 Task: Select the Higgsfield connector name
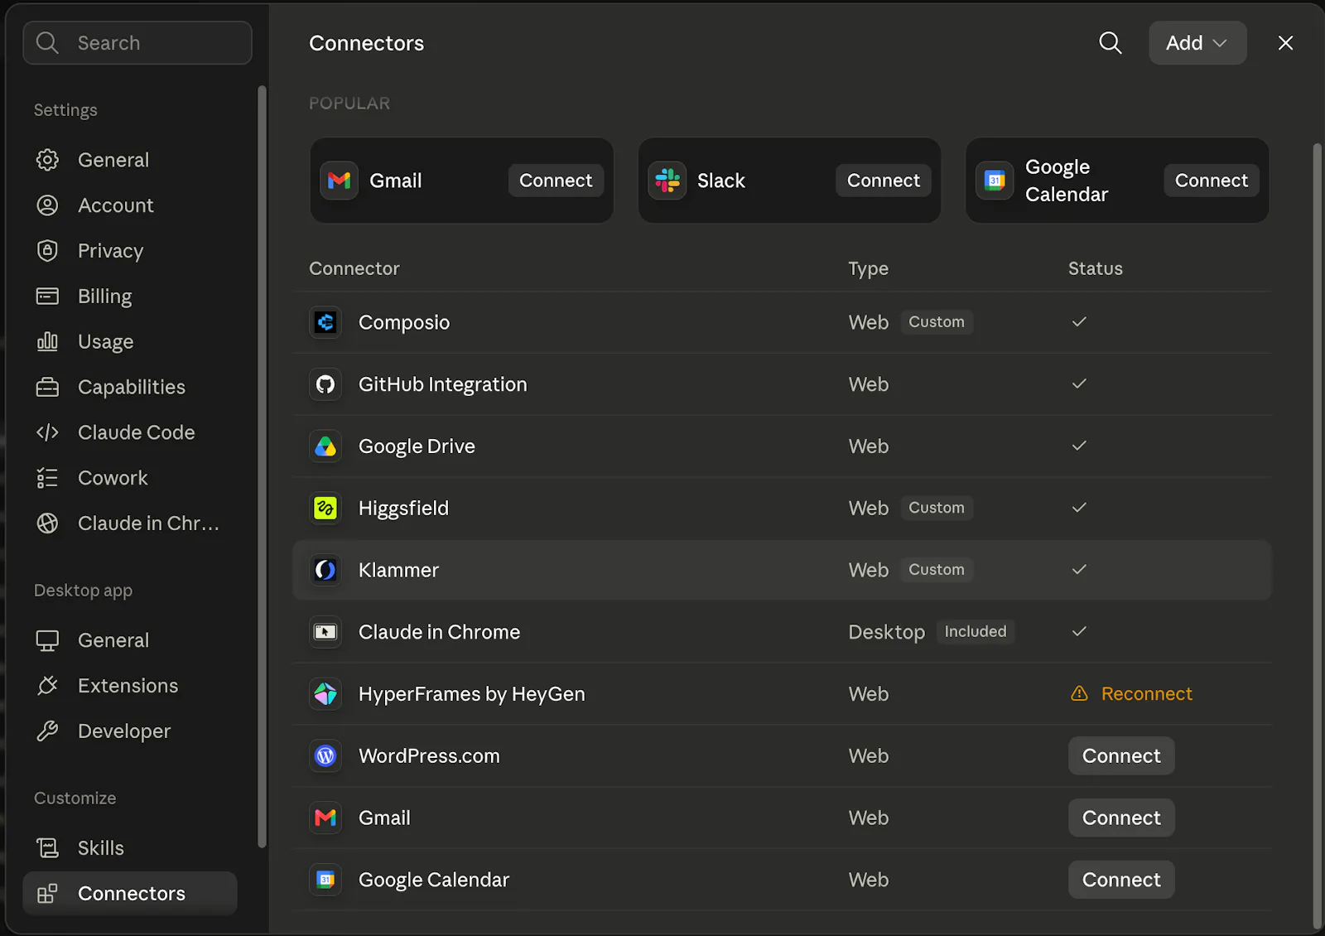pos(403,509)
